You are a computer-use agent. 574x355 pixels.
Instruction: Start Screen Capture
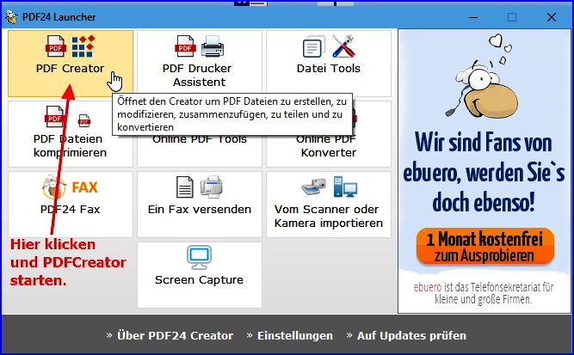[199, 274]
